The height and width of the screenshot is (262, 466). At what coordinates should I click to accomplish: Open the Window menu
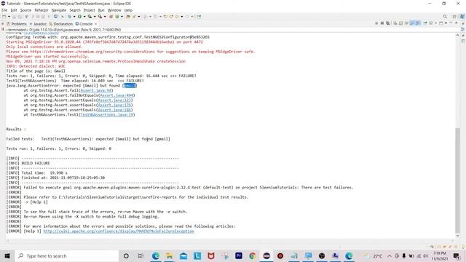pyautogui.click(x=114, y=10)
